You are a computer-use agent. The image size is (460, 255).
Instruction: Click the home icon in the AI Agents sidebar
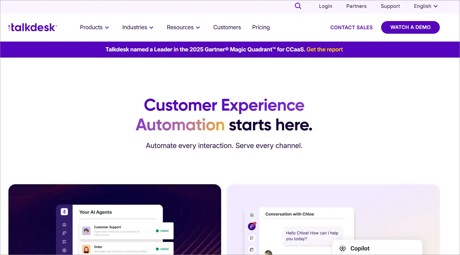[64, 225]
